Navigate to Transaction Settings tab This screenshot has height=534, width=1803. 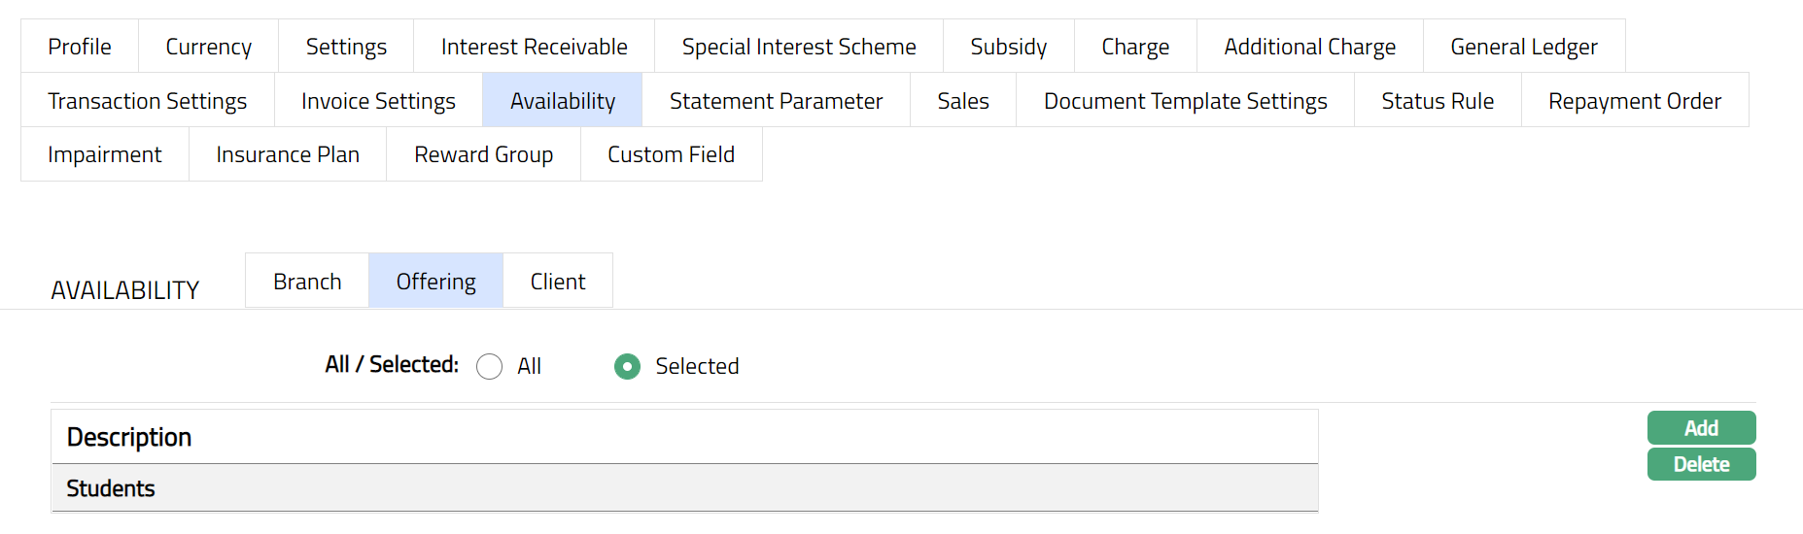click(x=148, y=101)
